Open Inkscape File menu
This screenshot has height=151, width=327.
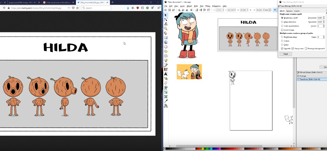(x=166, y=6)
